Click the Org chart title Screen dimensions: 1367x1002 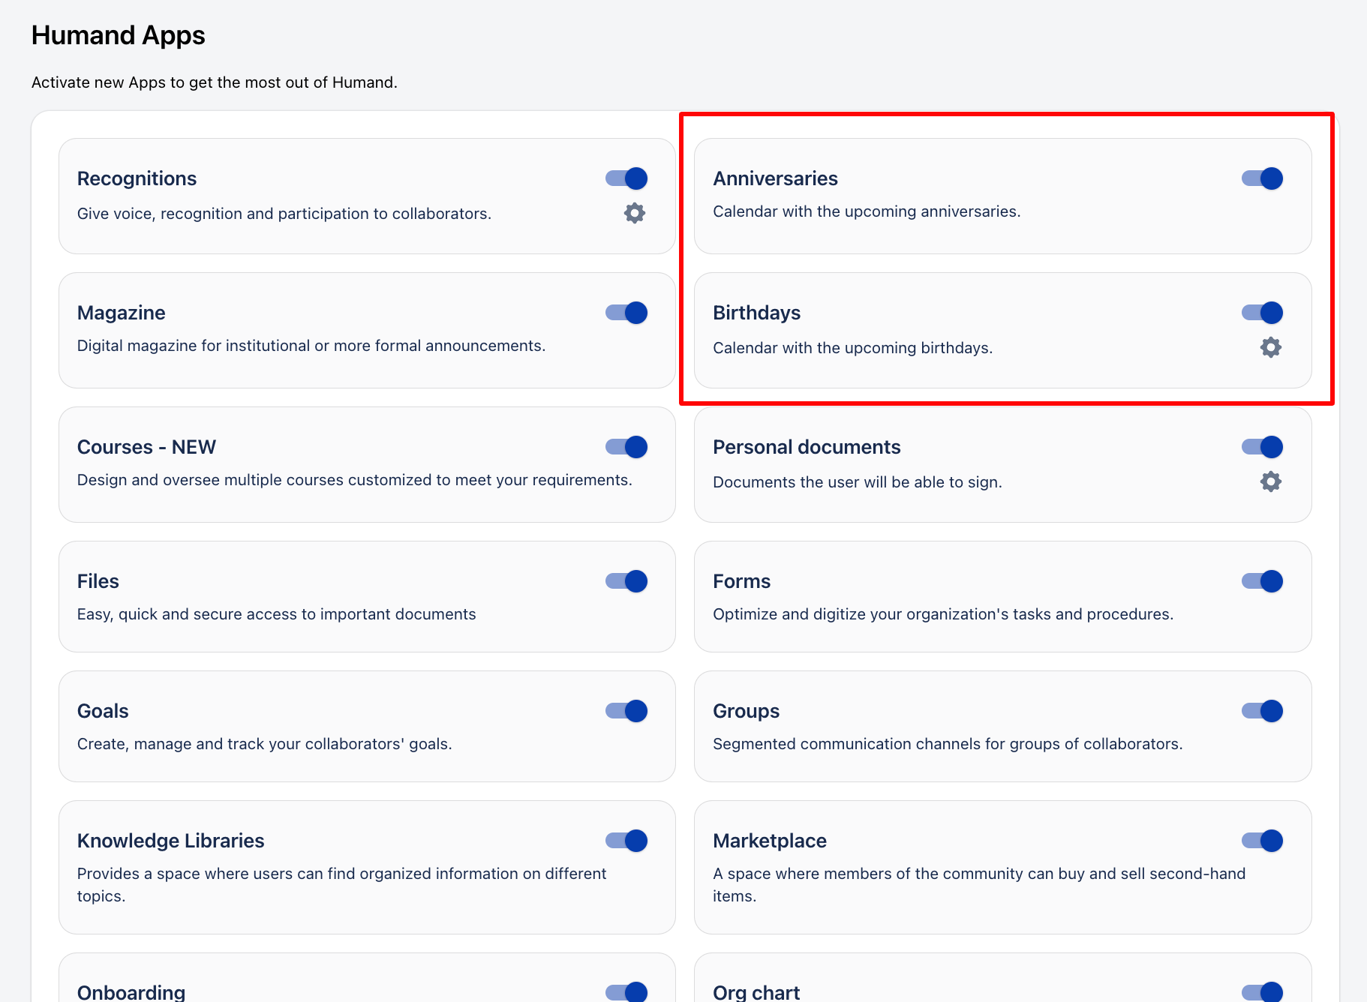[756, 992]
